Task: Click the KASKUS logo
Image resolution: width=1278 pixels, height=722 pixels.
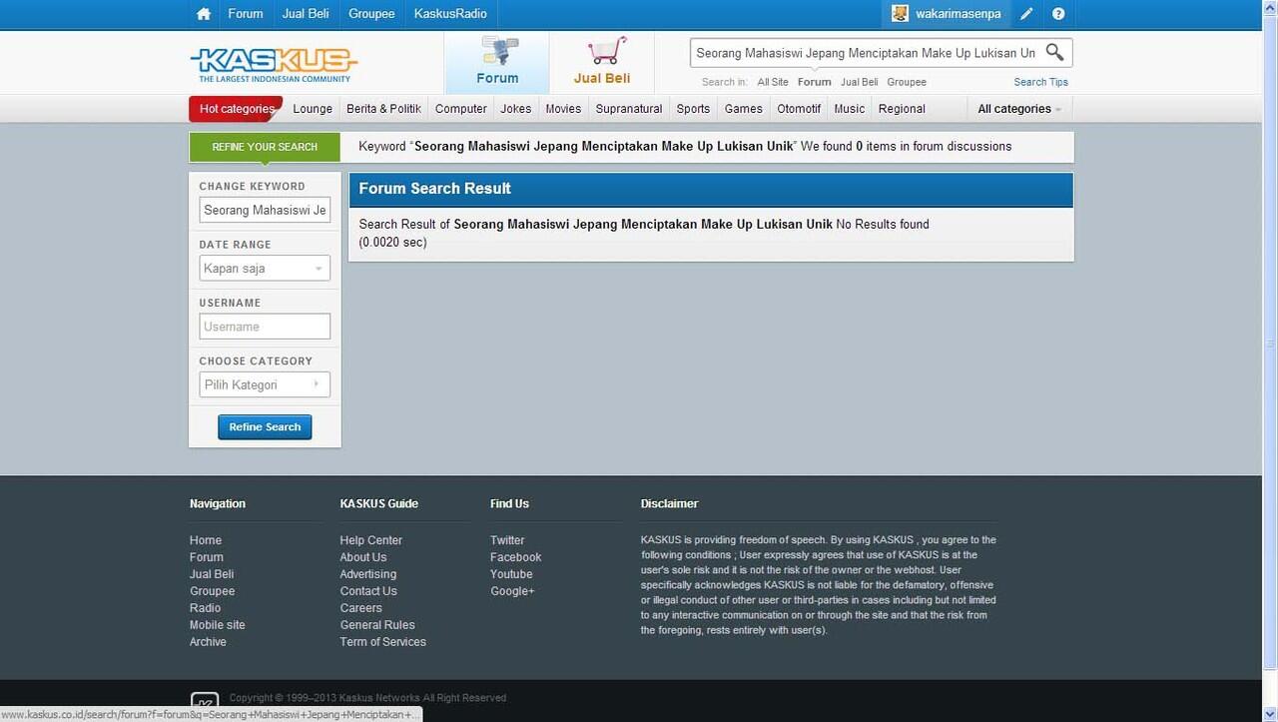Action: [273, 64]
